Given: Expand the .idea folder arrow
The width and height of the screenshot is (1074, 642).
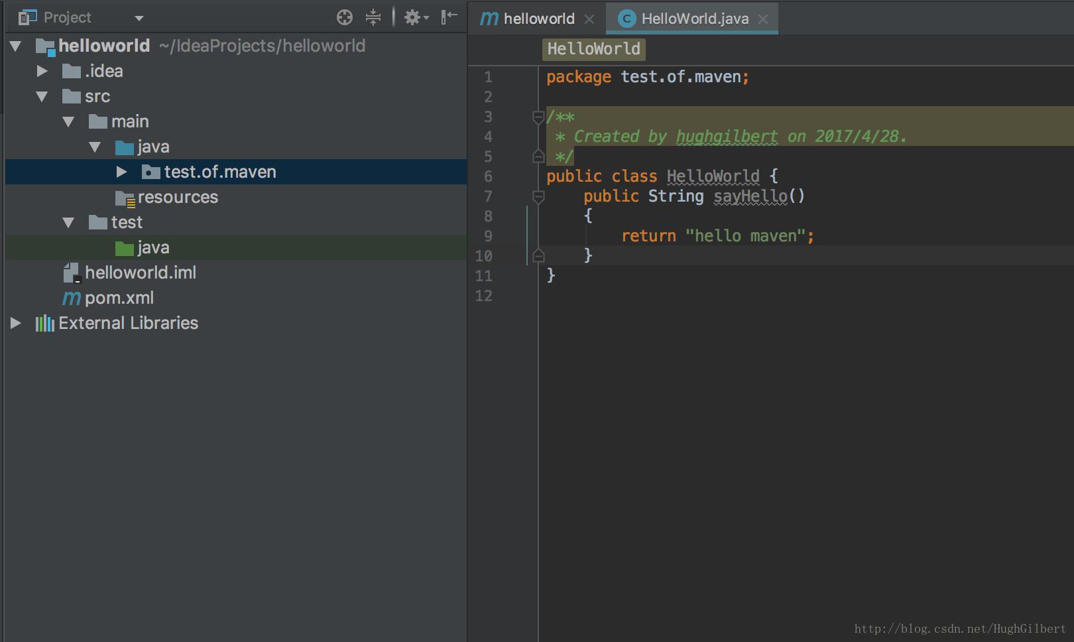Looking at the screenshot, I should click(x=42, y=71).
